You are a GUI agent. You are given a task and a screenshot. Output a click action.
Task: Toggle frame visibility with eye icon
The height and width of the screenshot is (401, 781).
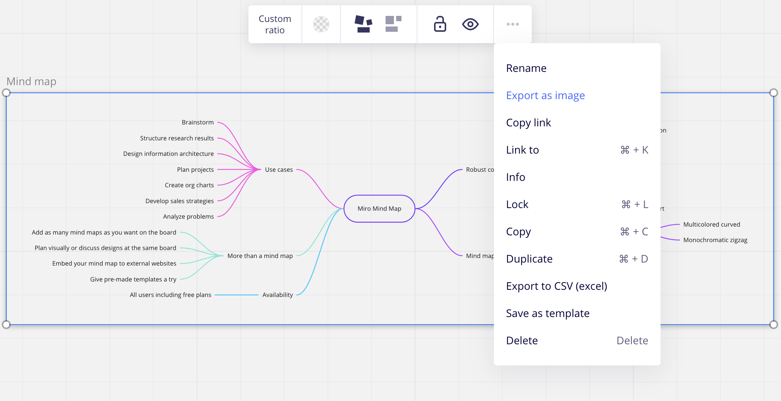(470, 24)
